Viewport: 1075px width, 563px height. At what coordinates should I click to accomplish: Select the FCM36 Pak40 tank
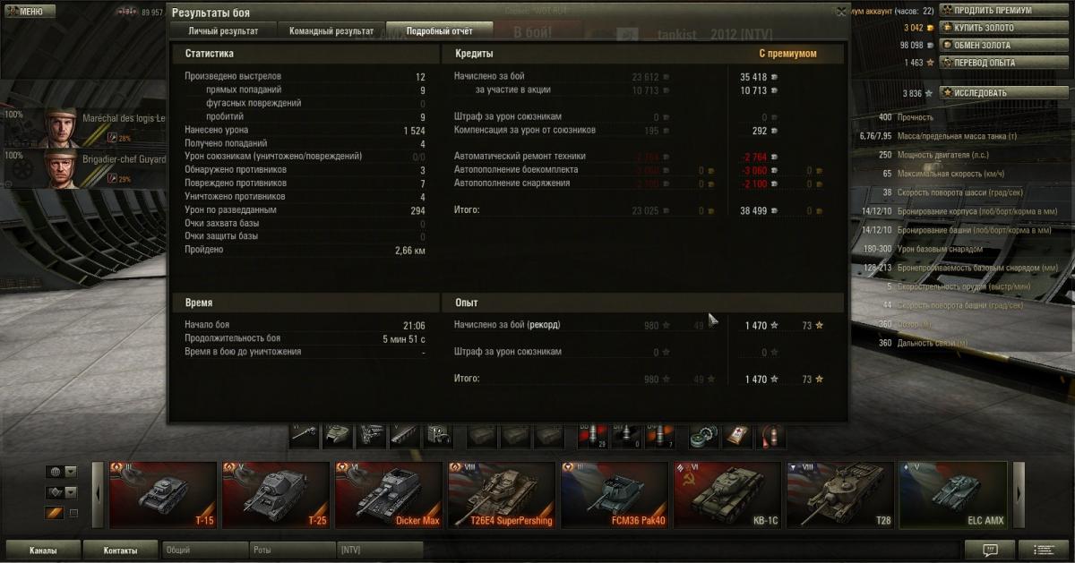[615, 494]
